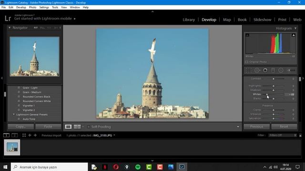
Task: Click the Contrast slider handle
Action: (273, 79)
